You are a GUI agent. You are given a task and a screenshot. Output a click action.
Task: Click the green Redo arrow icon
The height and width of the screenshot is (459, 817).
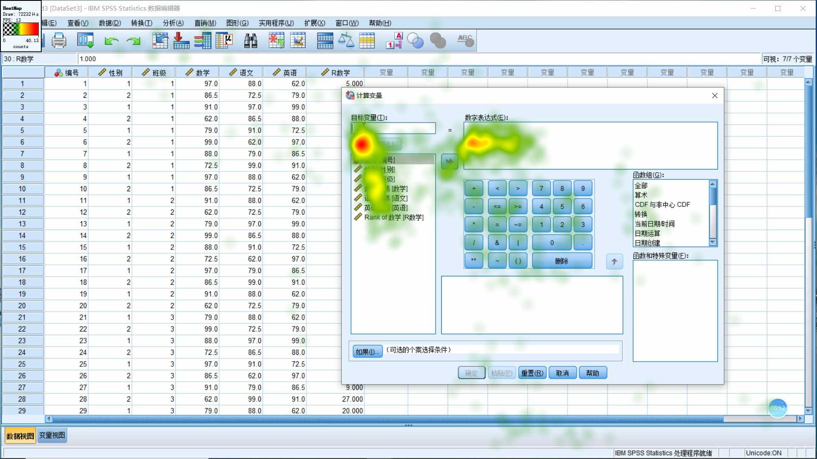pyautogui.click(x=134, y=41)
